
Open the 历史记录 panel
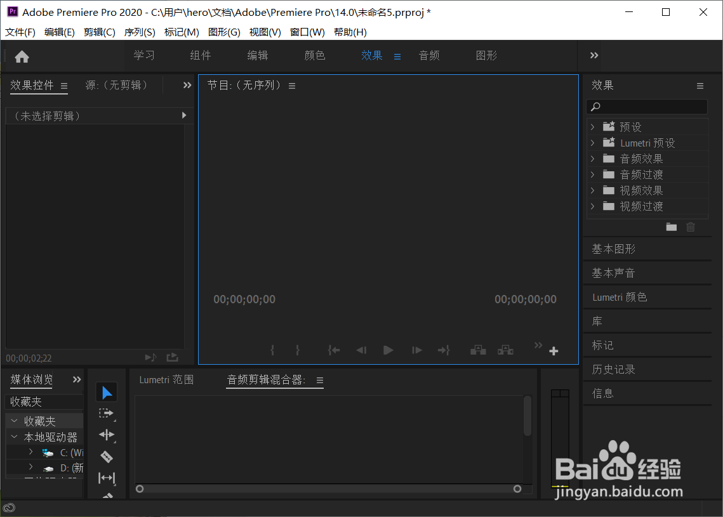613,370
